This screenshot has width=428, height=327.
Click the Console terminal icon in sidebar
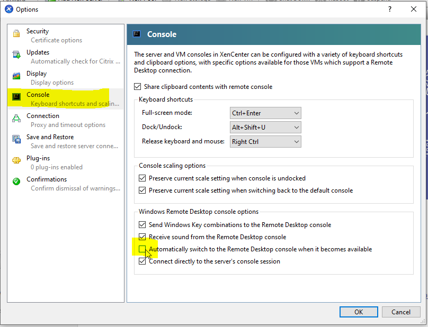(16, 96)
